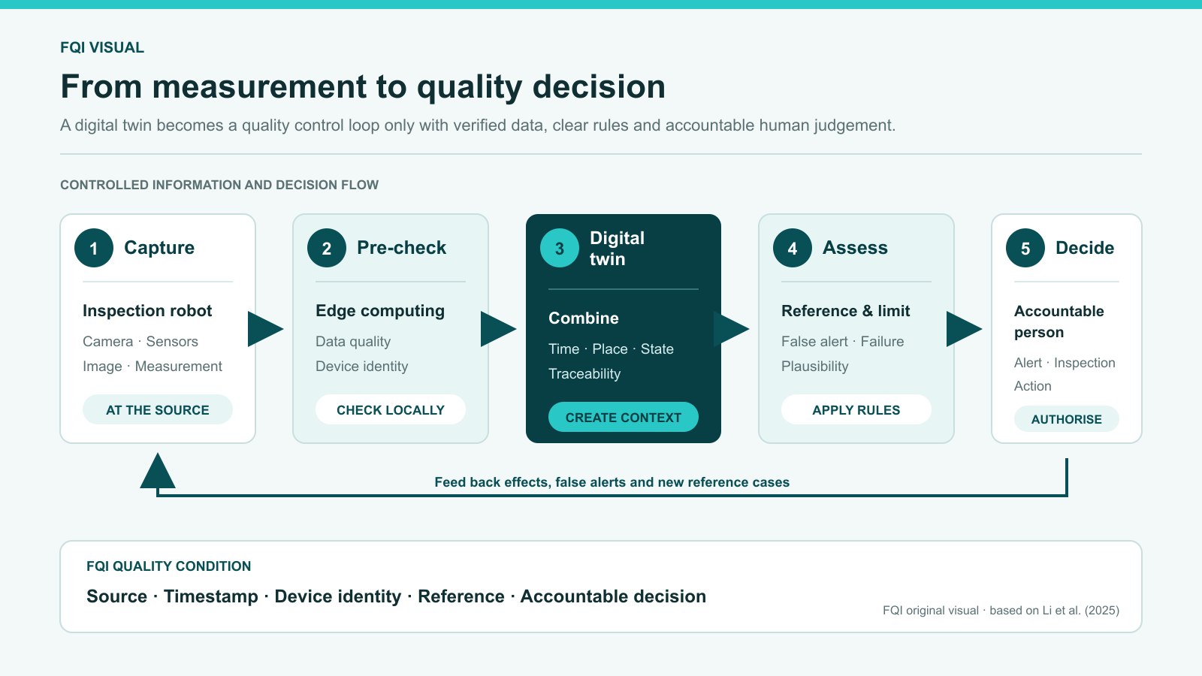Image resolution: width=1202 pixels, height=676 pixels.
Task: Click the AT THE SOURCE pill
Action: [x=158, y=409]
